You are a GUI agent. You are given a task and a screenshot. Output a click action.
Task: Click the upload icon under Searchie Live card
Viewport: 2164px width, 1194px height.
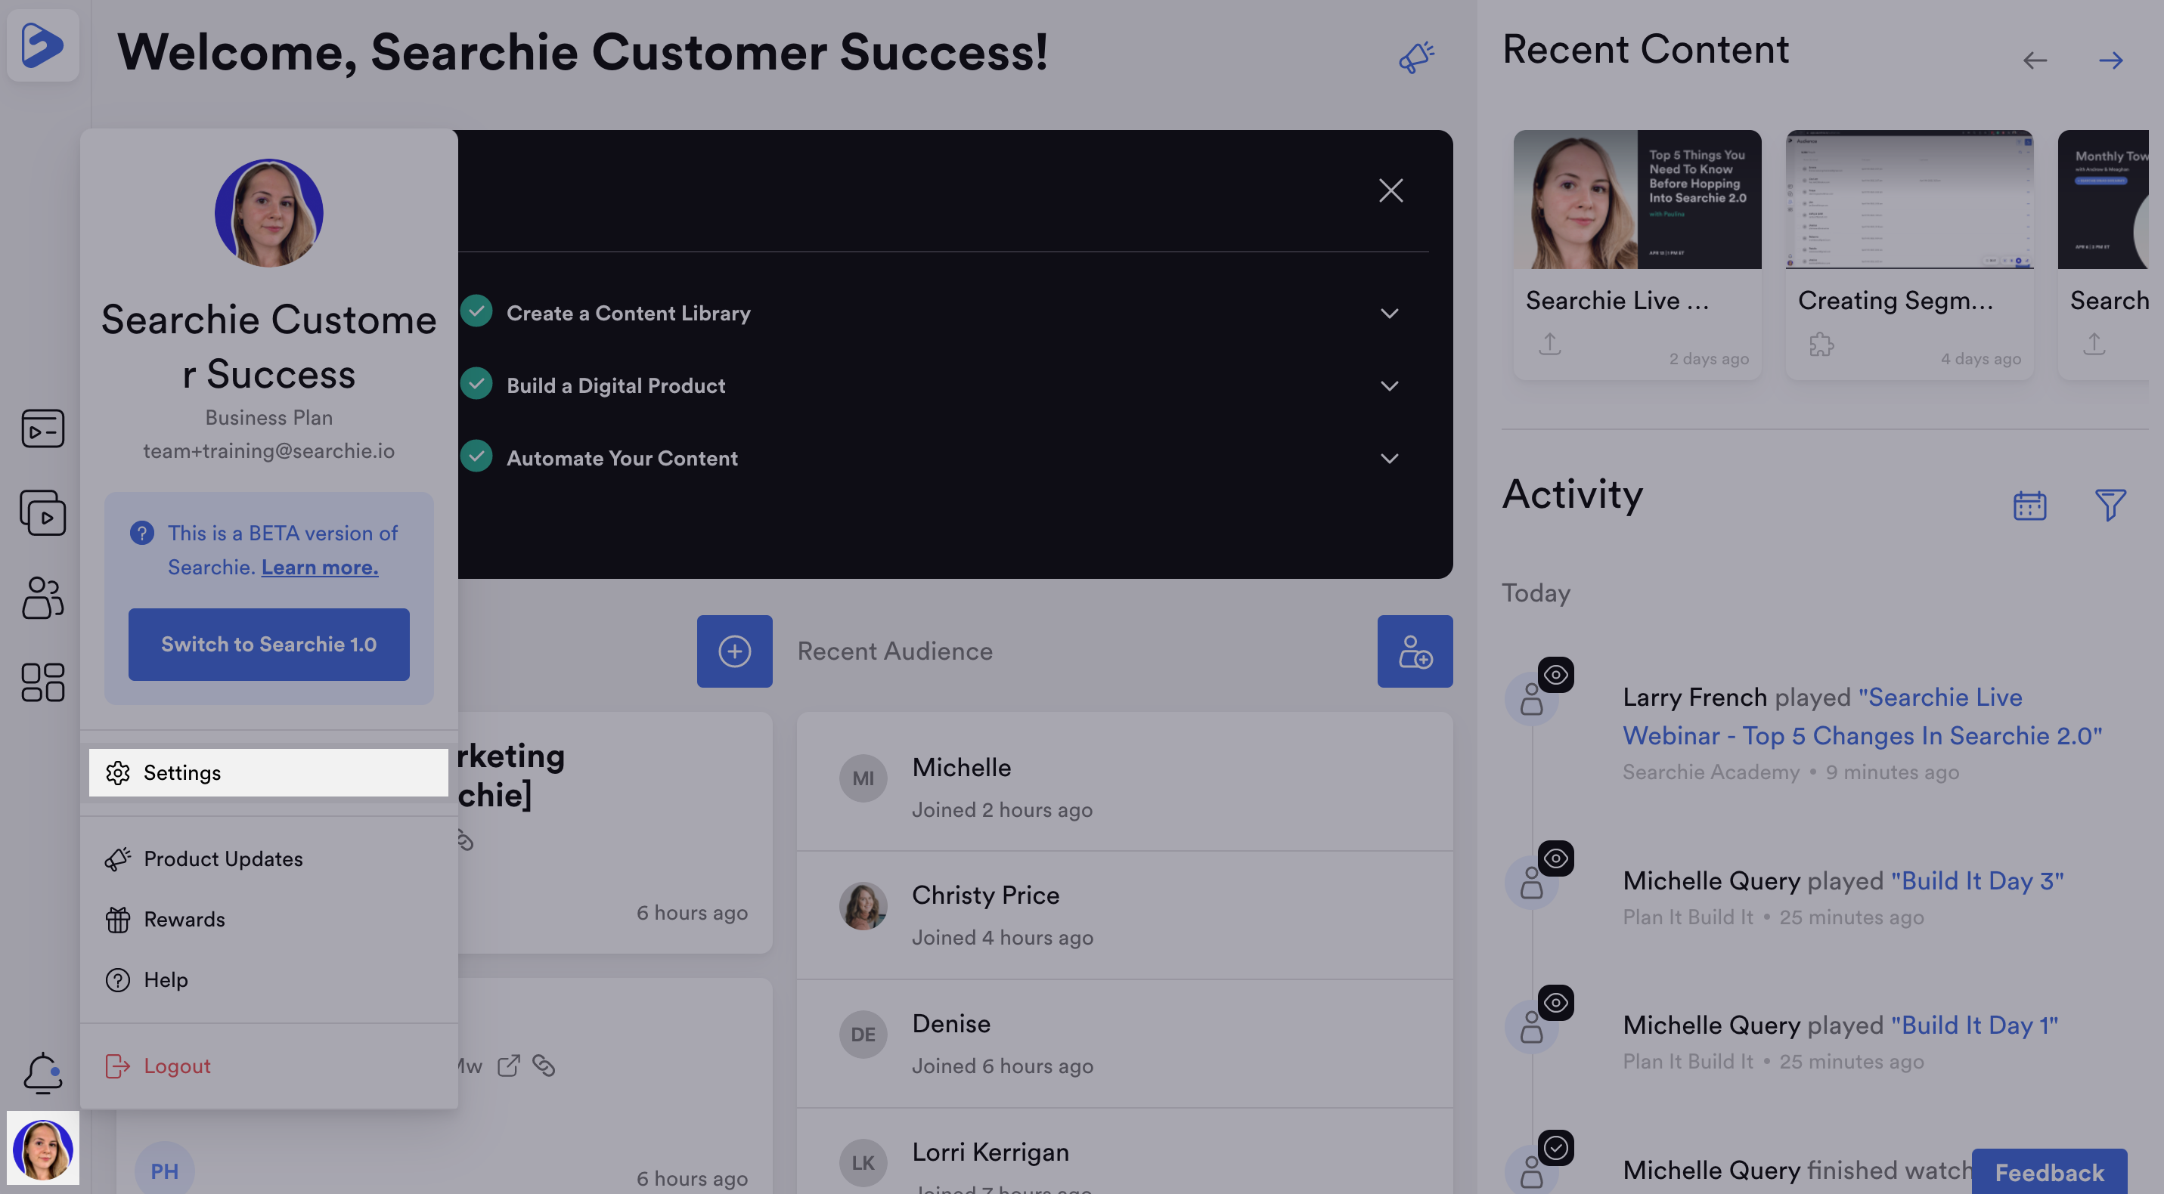click(x=1550, y=345)
